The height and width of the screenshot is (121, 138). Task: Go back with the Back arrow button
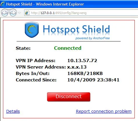coord(5,13)
